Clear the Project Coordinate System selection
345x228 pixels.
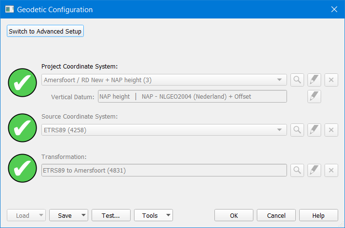pos(331,80)
